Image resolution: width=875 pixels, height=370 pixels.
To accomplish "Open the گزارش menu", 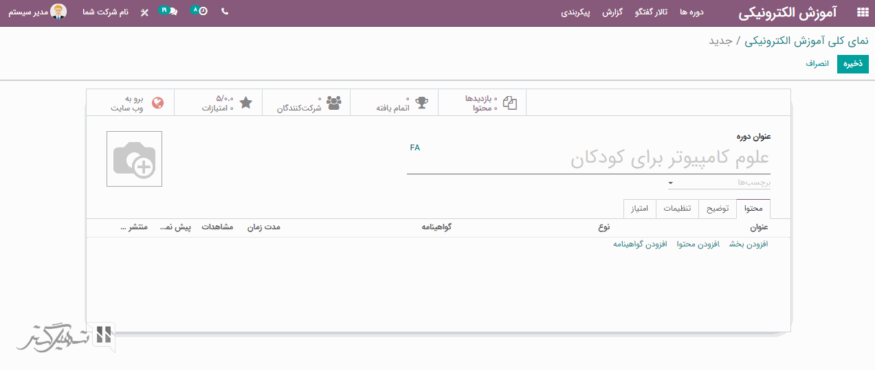I will [x=612, y=12].
